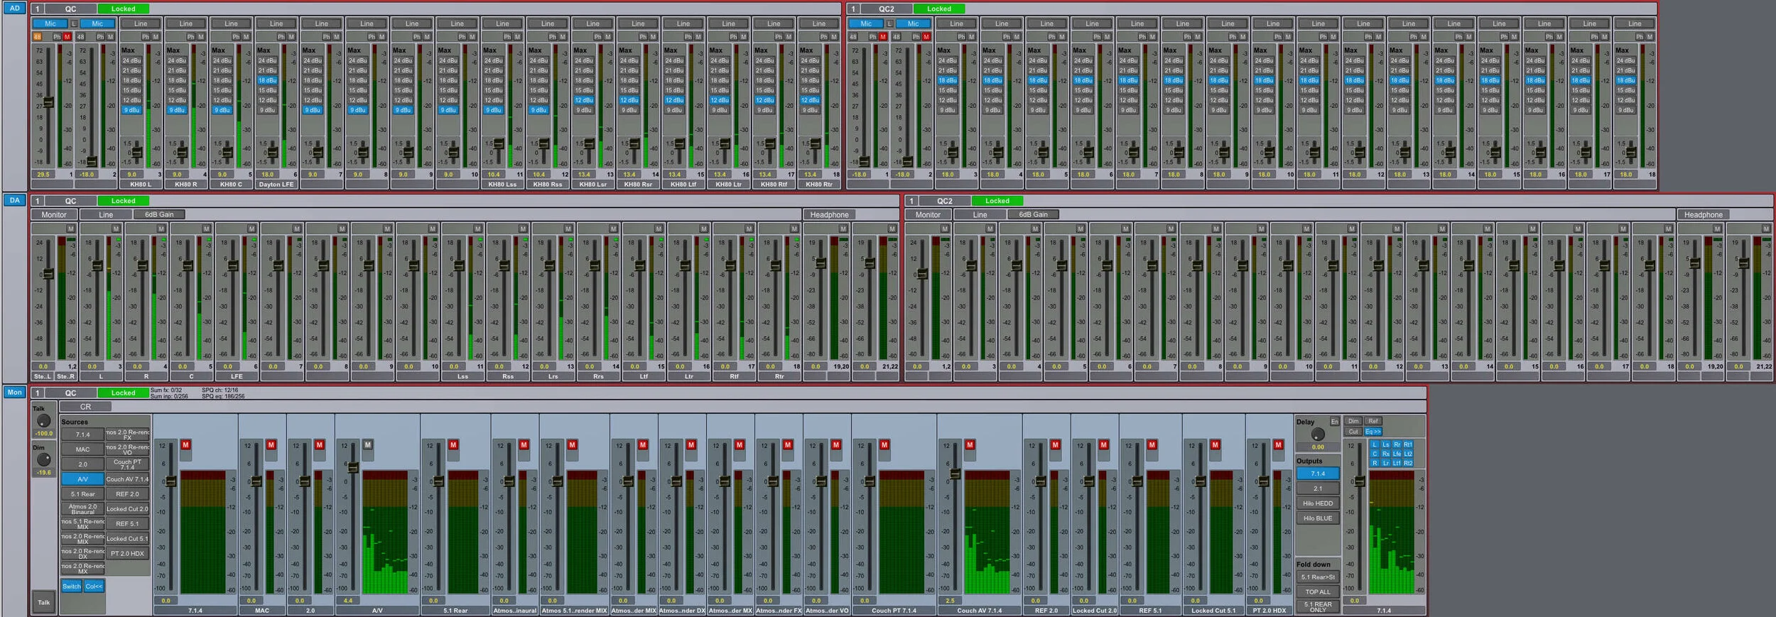
Task: Open the AD section tab
Action: pyautogui.click(x=14, y=9)
